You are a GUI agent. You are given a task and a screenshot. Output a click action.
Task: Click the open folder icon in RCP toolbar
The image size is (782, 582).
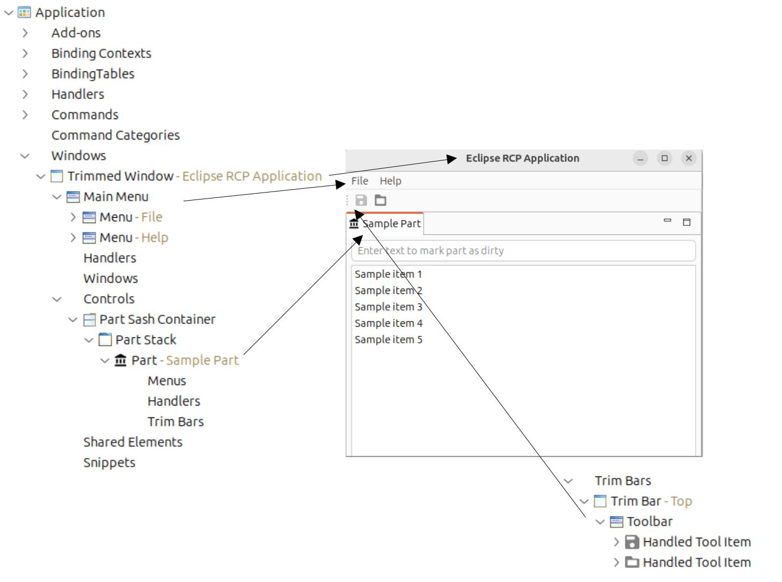pyautogui.click(x=381, y=200)
